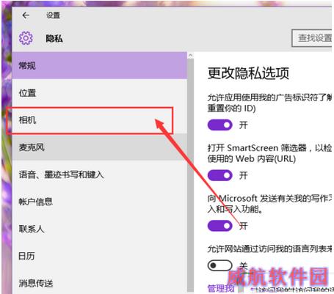Viewport: 334px width, 294px height.
Task: Open 语音、墨迹书写和键入 settings
Action: point(100,174)
